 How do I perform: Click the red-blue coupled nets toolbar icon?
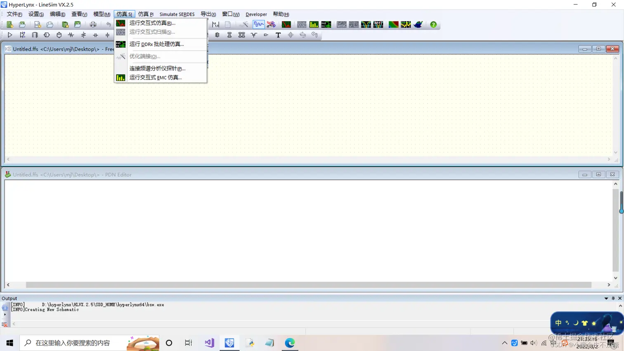coord(271,25)
